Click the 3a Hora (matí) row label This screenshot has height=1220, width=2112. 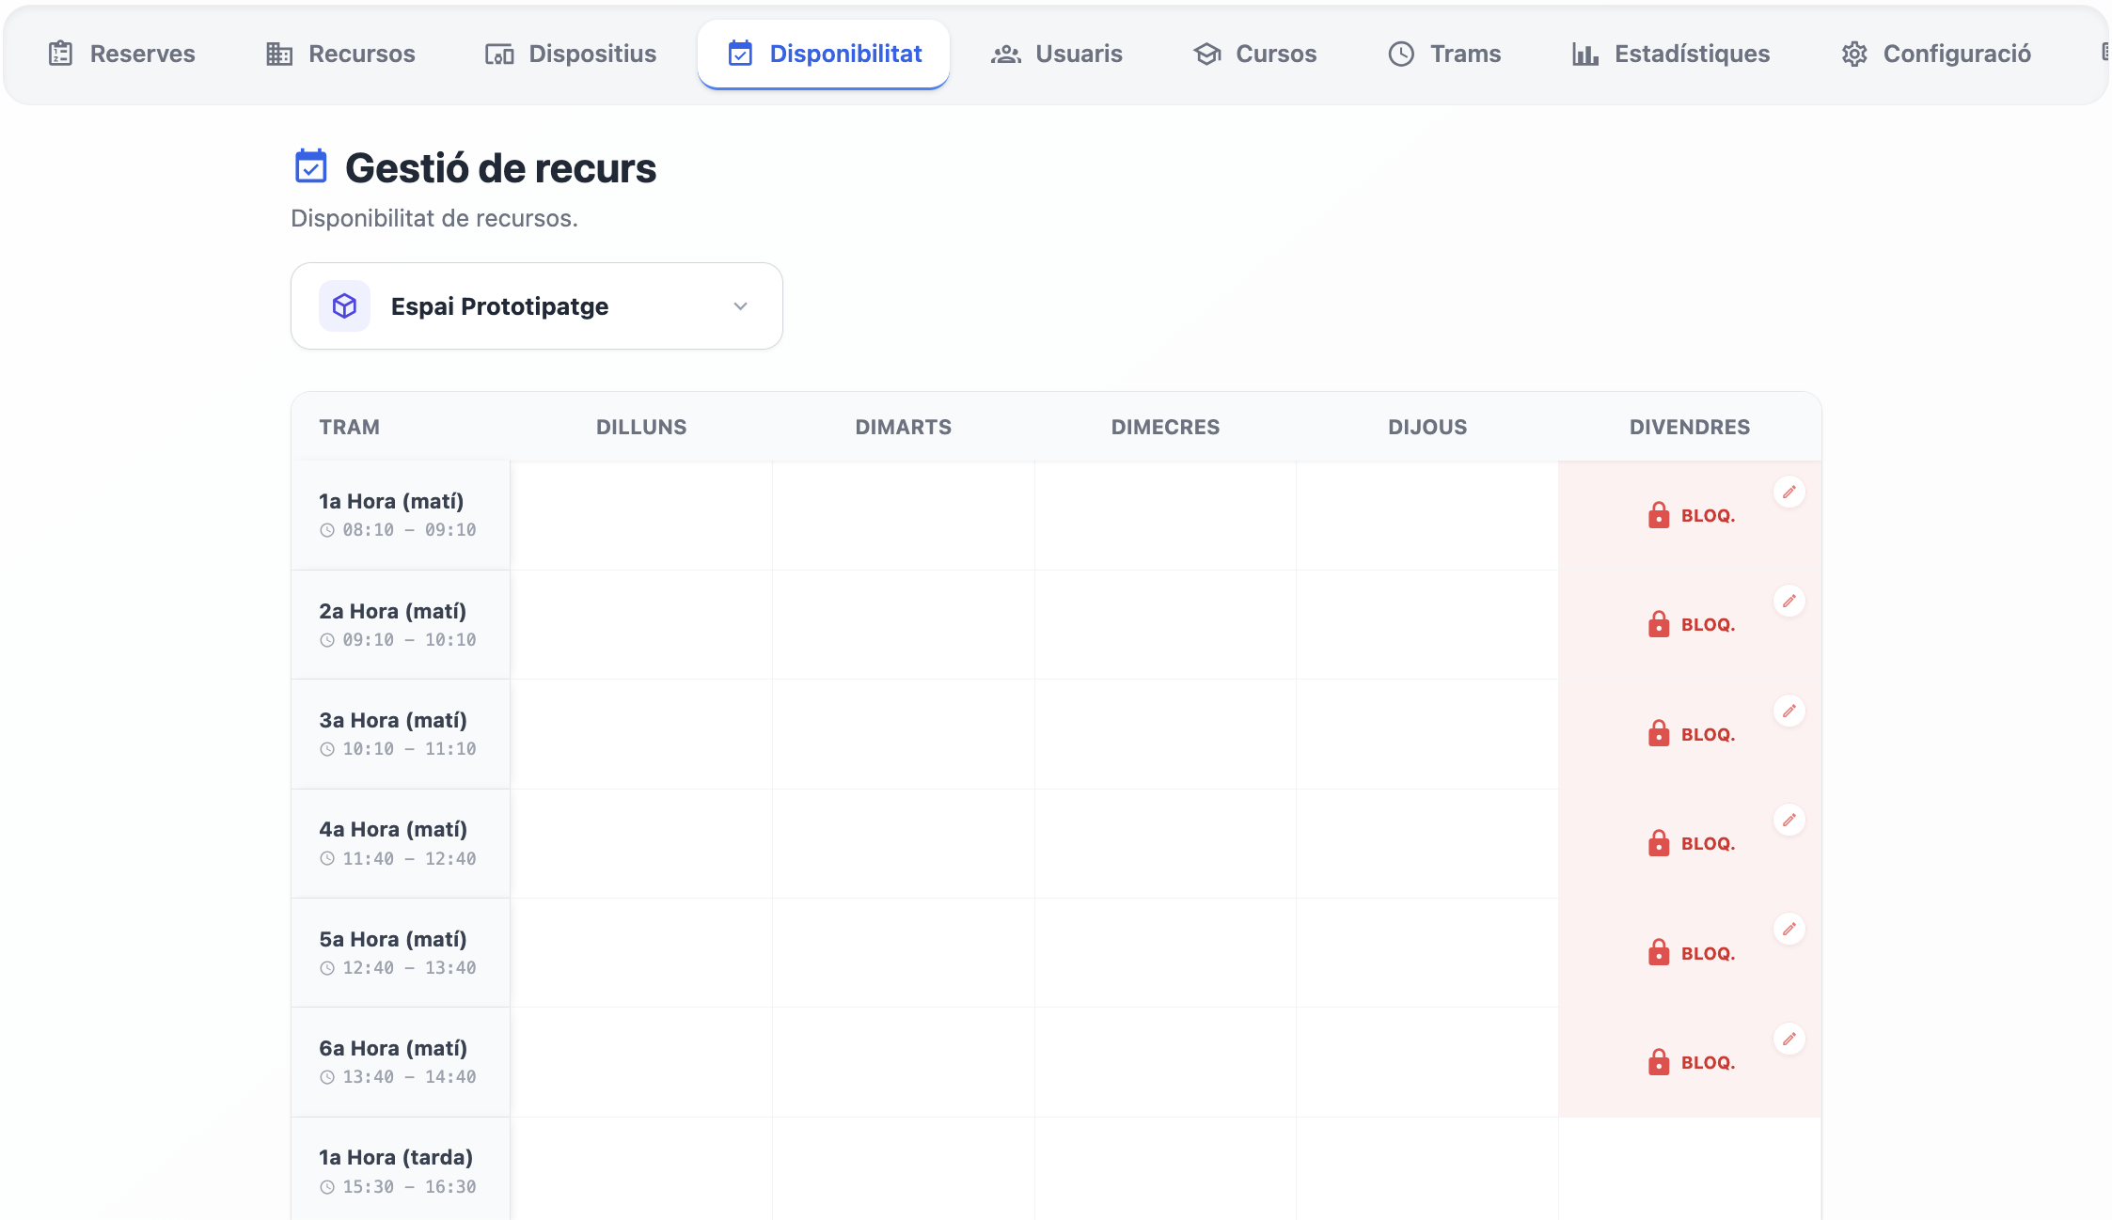pos(393,720)
